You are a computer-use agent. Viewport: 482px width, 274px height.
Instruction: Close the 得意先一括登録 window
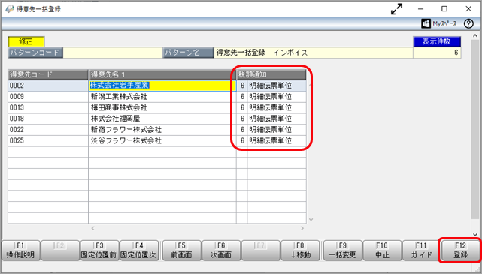468,9
